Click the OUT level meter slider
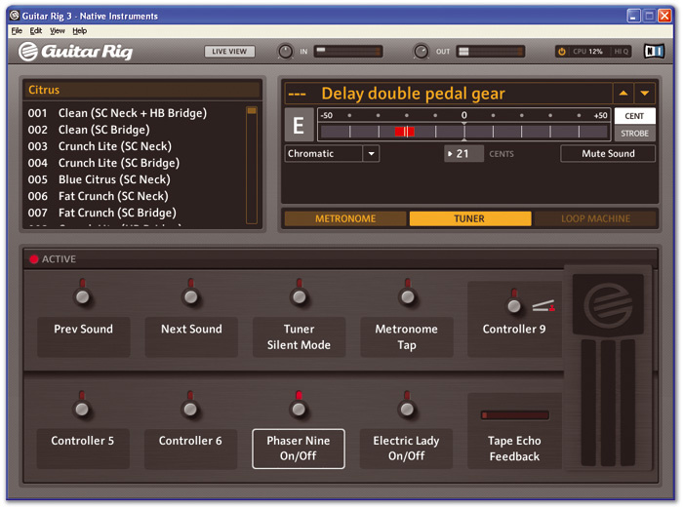This screenshot has height=509, width=683. [491, 52]
